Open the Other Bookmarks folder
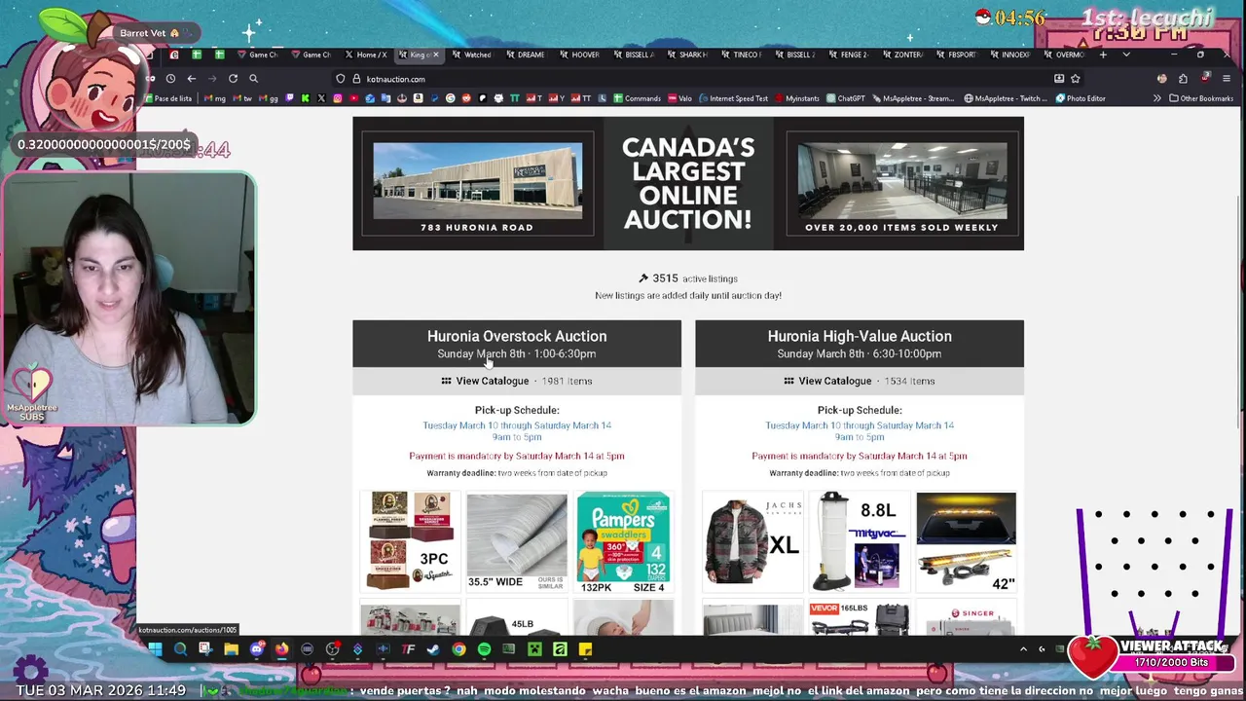The height and width of the screenshot is (701, 1246). pyautogui.click(x=1201, y=98)
